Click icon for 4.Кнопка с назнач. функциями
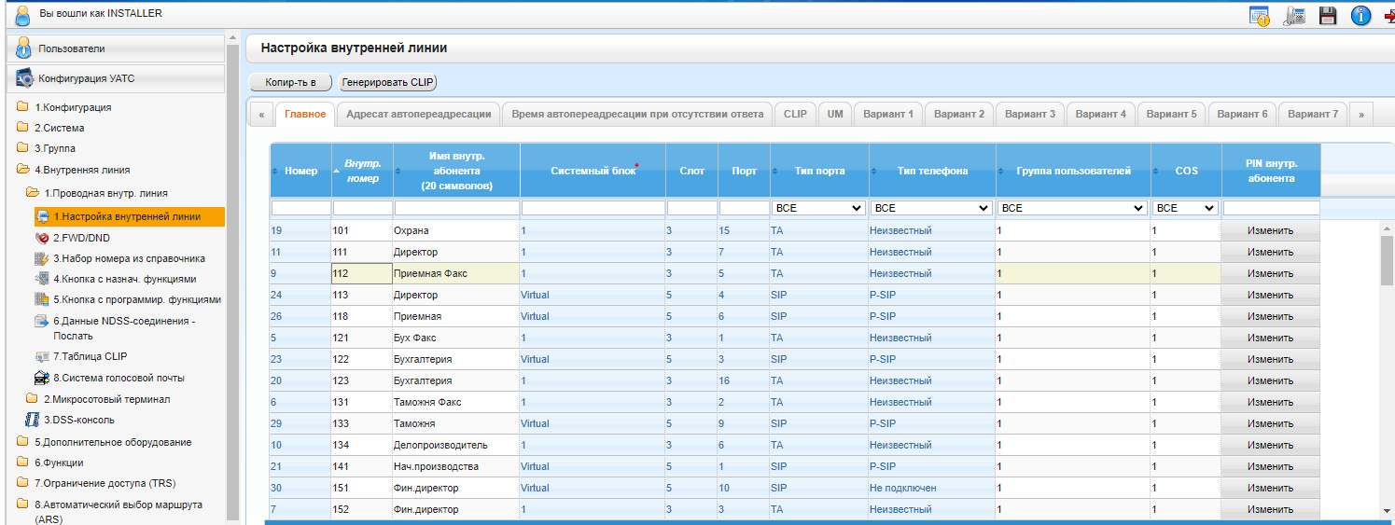This screenshot has width=1395, height=525. (x=42, y=279)
